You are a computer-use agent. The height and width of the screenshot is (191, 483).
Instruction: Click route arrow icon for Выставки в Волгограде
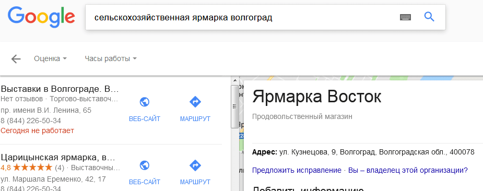pyautogui.click(x=195, y=102)
